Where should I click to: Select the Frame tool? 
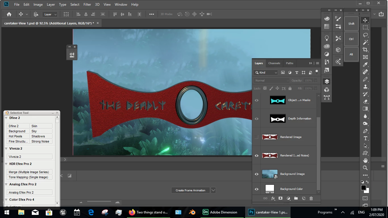365,57
